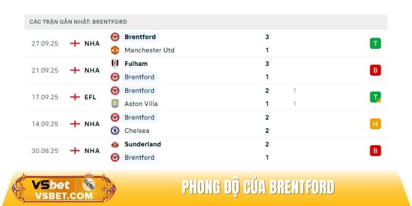This screenshot has height=206, width=412.
Task: Open the Fulham team link
Action: 136,64
